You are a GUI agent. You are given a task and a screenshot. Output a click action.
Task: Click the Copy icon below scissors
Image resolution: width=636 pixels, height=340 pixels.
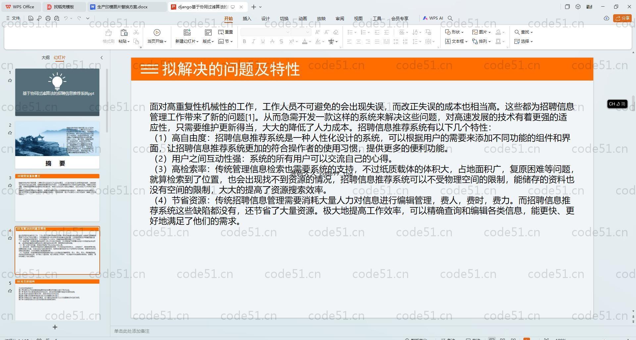(136, 41)
